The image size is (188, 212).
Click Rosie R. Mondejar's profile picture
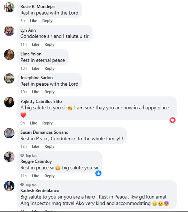click(x=9, y=7)
